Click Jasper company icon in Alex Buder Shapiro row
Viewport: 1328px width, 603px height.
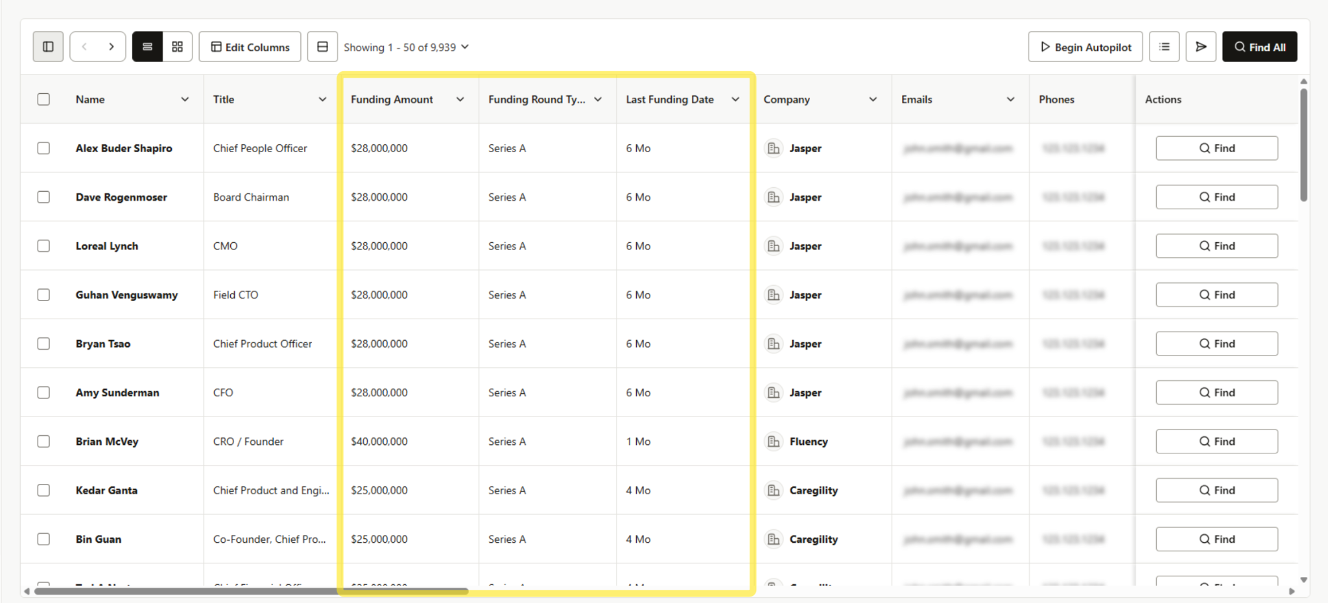click(774, 148)
